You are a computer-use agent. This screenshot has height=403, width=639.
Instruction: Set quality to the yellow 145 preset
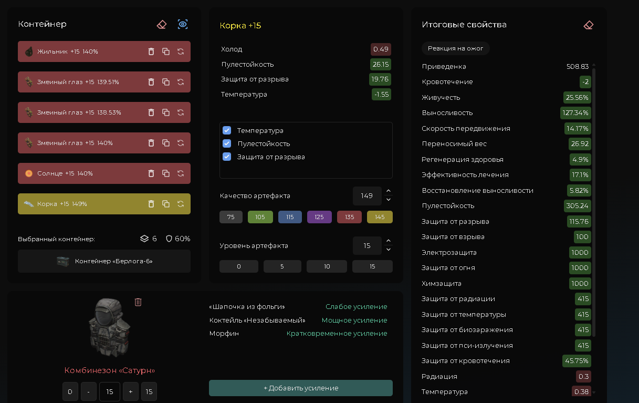[x=380, y=217]
